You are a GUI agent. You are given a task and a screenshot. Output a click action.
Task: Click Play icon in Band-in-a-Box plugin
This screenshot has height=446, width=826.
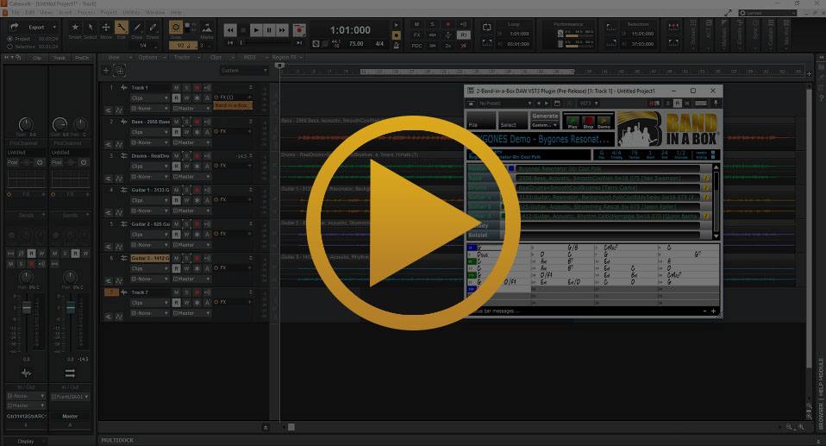point(573,122)
